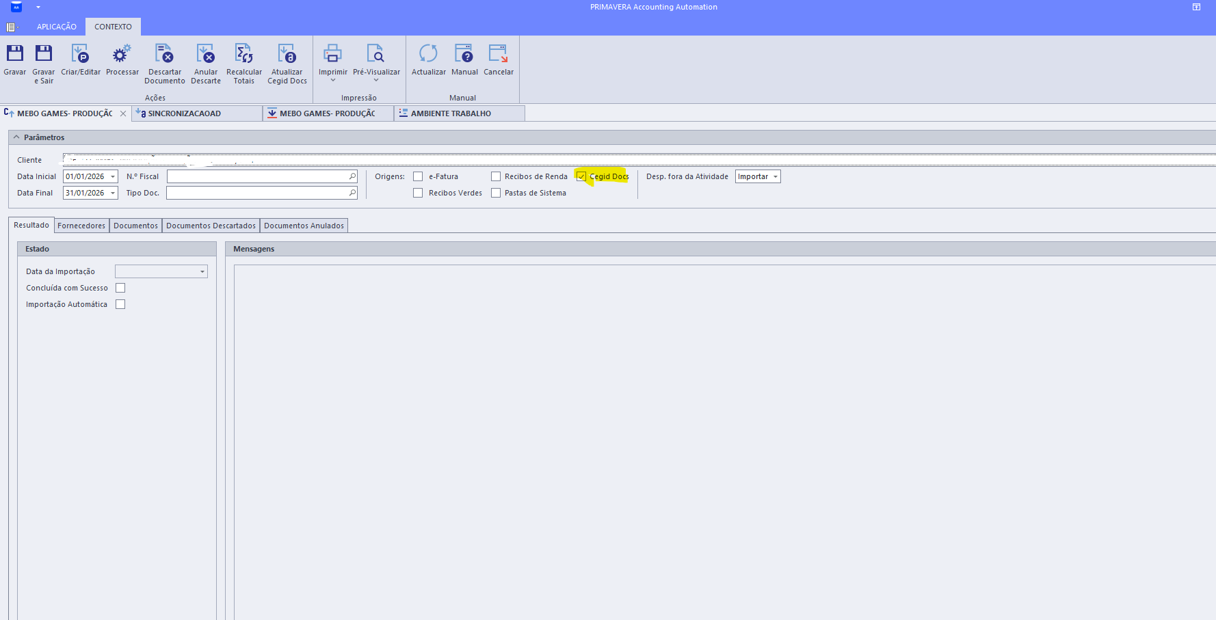The height and width of the screenshot is (620, 1216).
Task: Switch to the APLICAÇÃO ribbon tab
Action: coord(57,27)
